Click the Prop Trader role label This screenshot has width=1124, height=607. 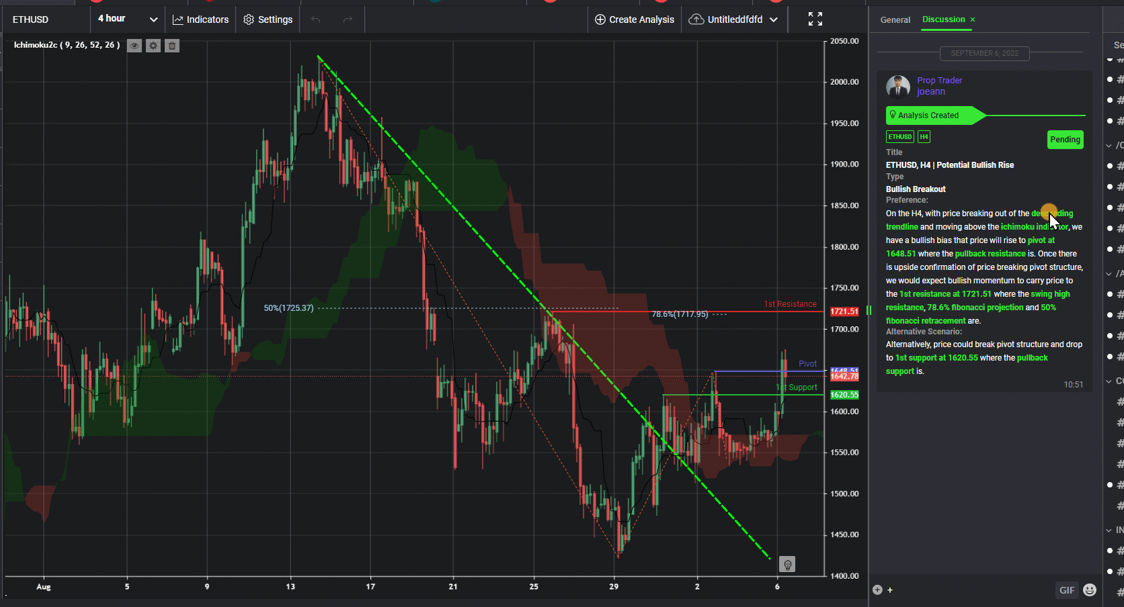pos(940,80)
